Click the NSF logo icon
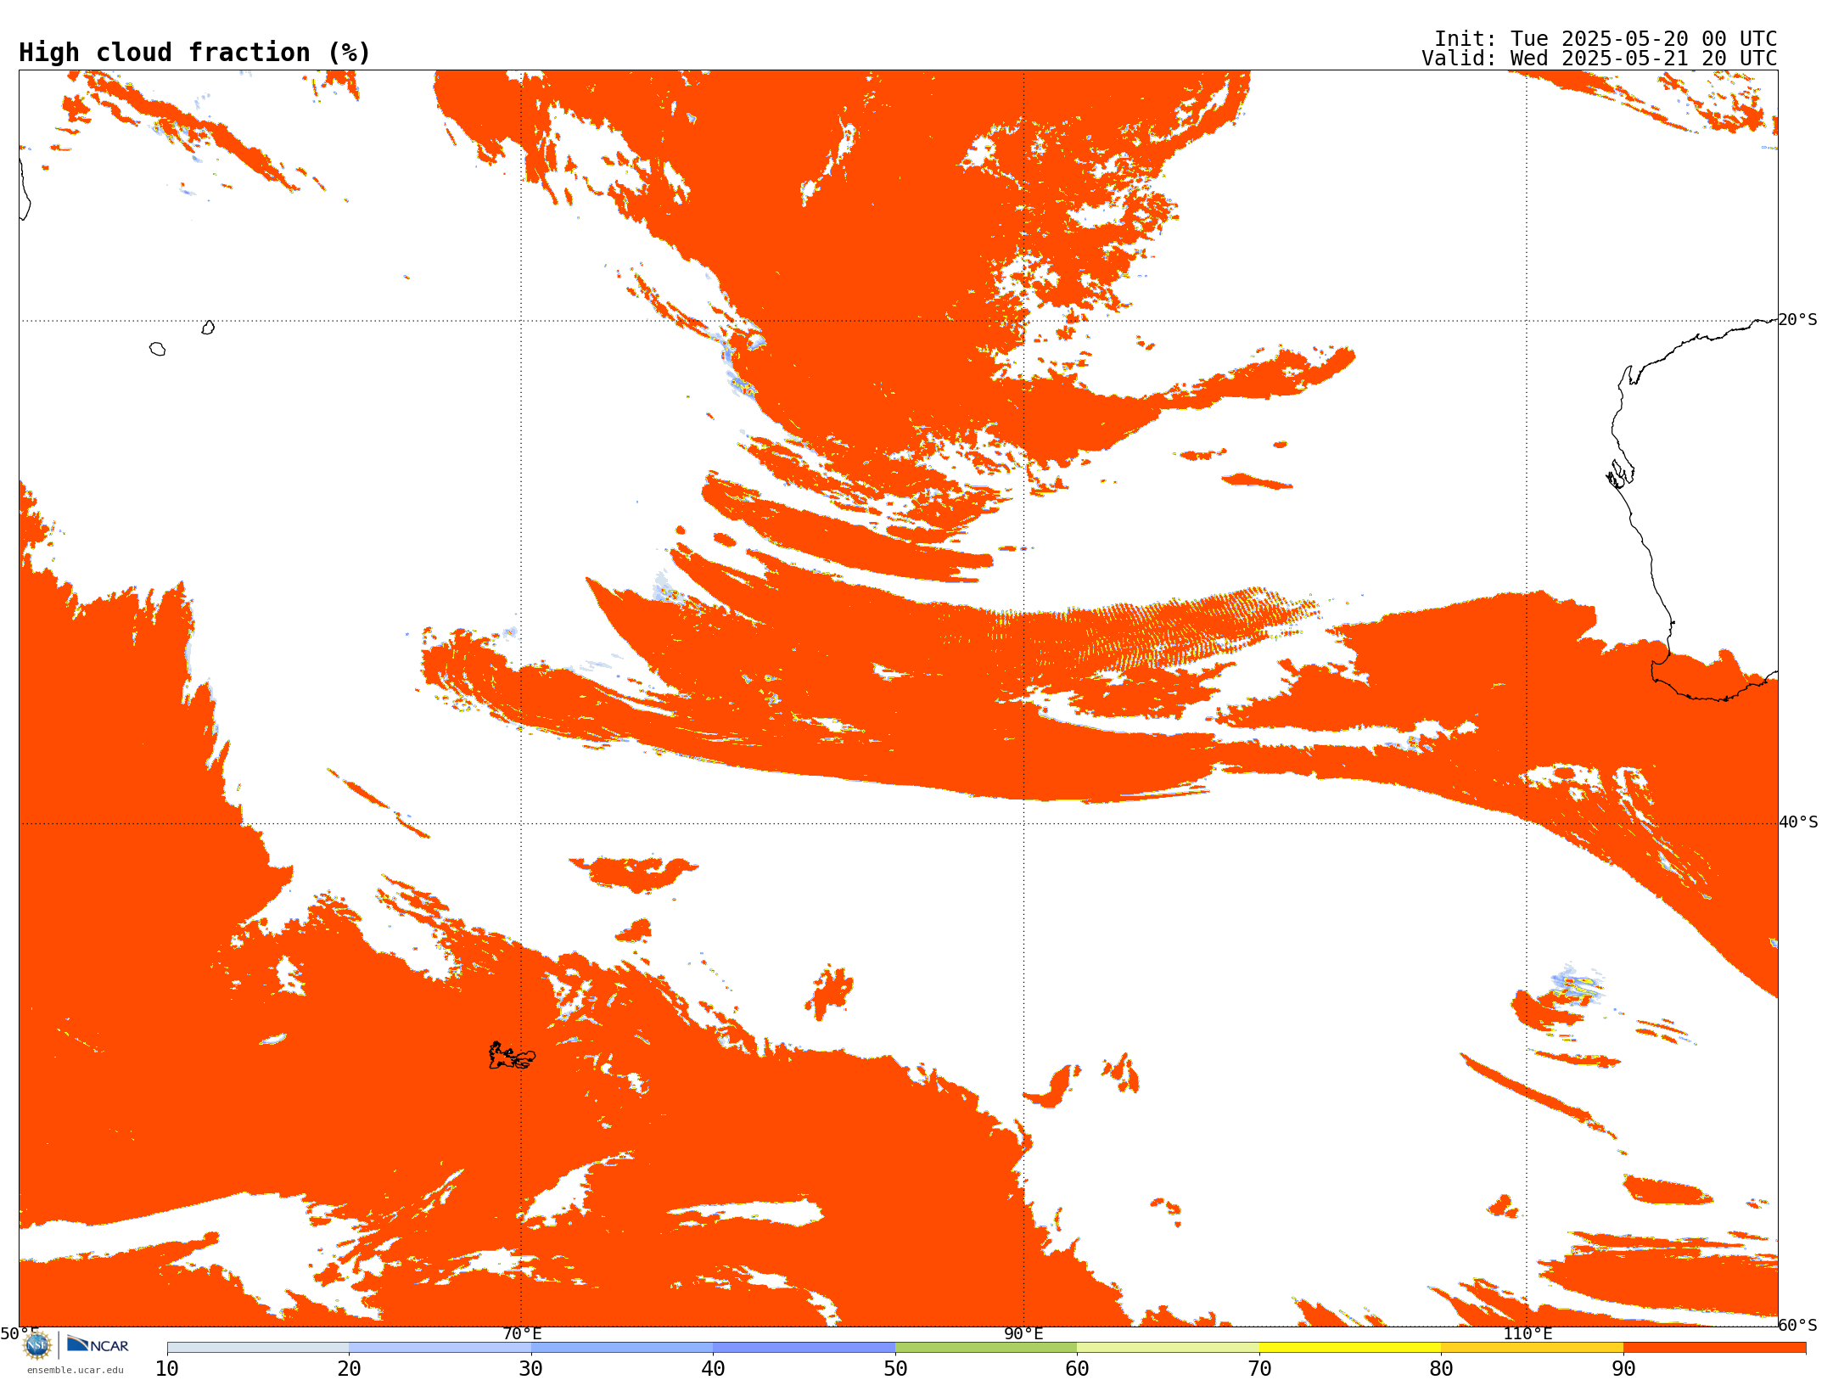The width and height of the screenshot is (1833, 1380). (37, 1345)
